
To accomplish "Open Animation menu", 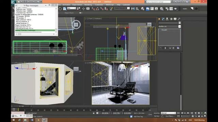I will [66, 5].
